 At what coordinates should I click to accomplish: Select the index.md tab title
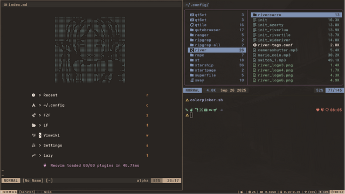pyautogui.click(x=18, y=5)
